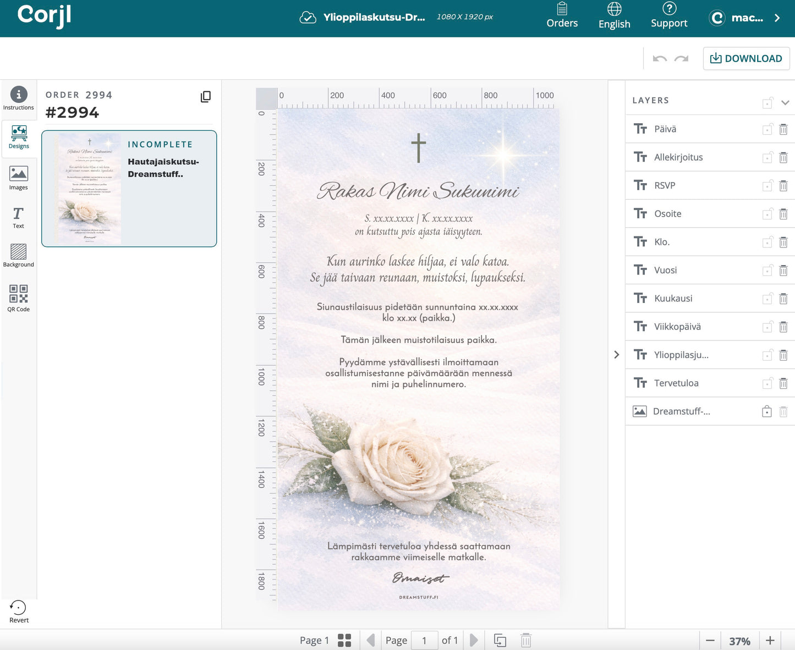This screenshot has width=795, height=650.
Task: Collapse the Layers panel
Action: coord(785,103)
